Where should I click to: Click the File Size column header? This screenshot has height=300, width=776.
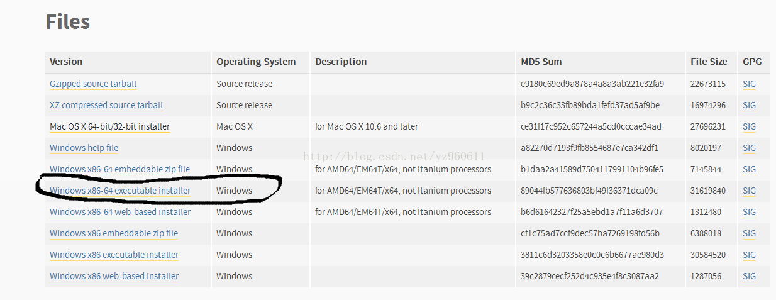point(708,62)
